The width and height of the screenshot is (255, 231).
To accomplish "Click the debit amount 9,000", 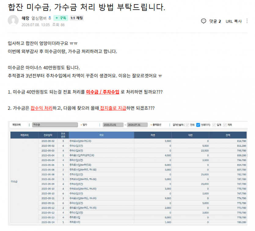I will (168, 198).
